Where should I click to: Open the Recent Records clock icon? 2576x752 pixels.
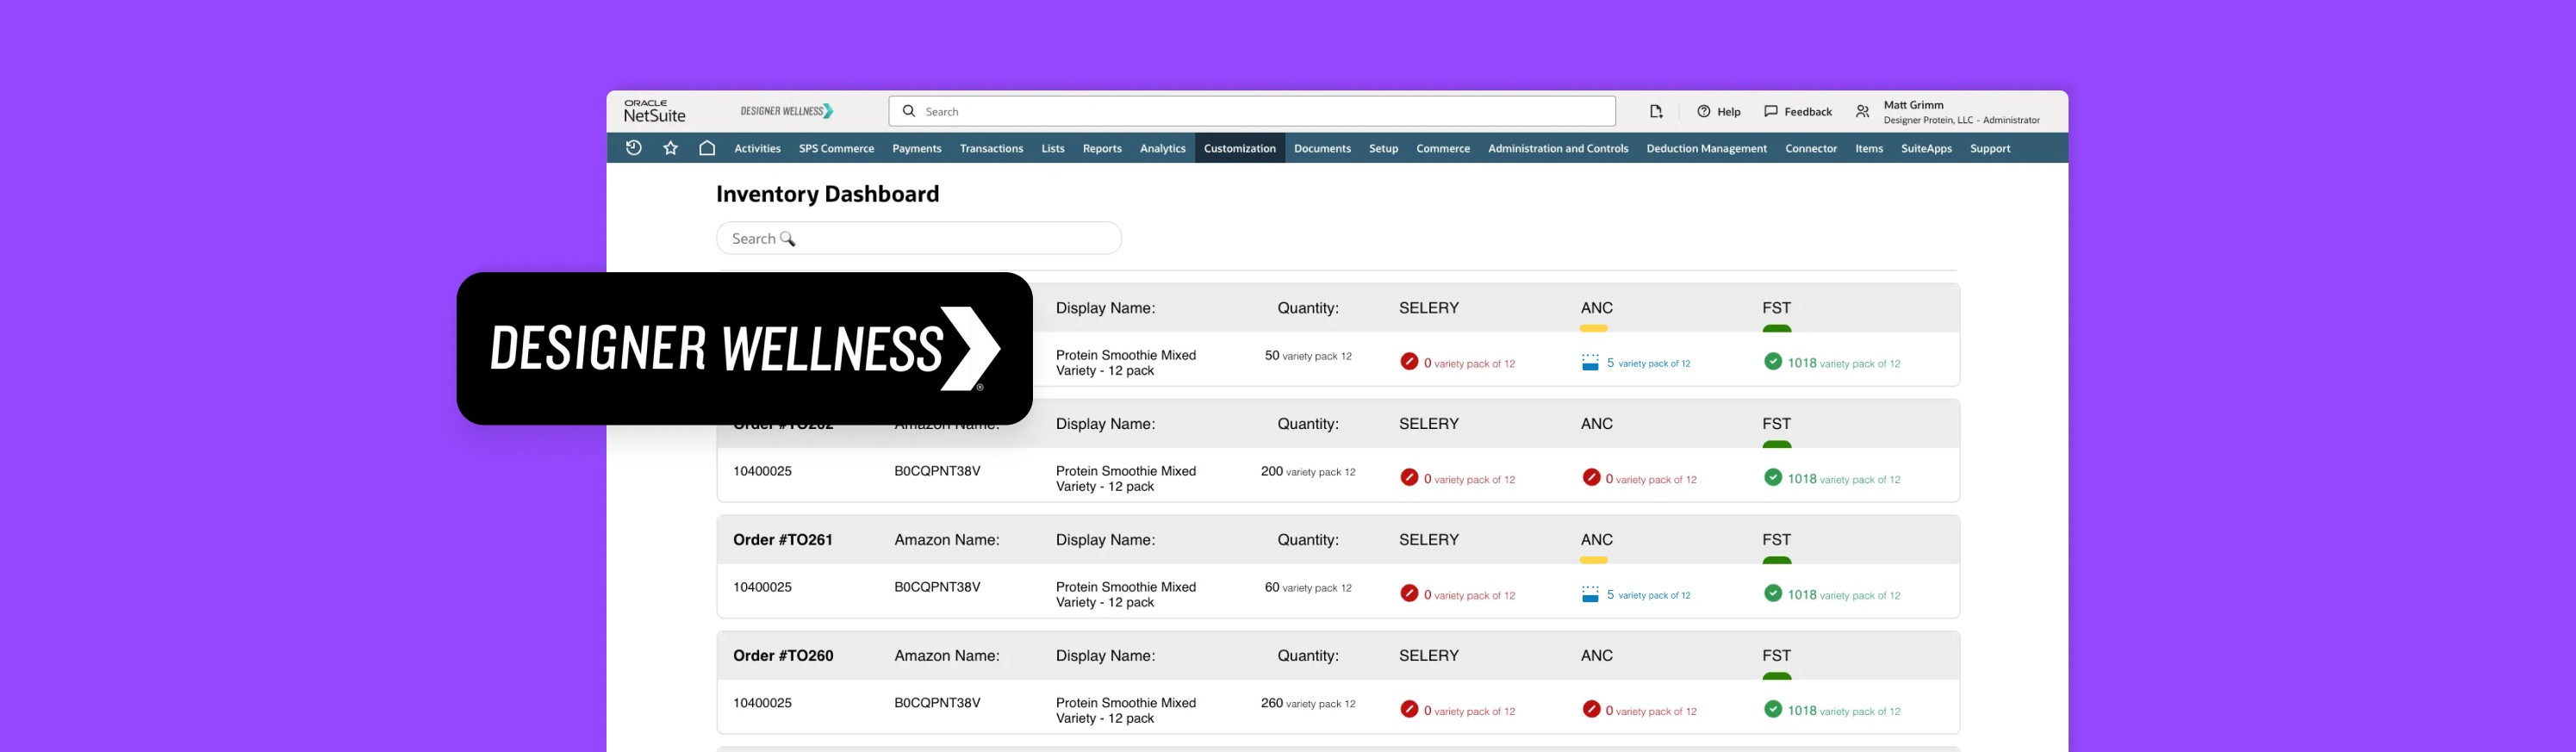[633, 148]
